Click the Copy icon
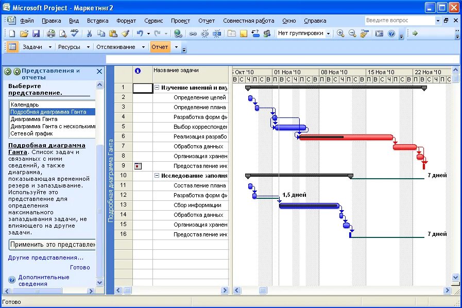The height and width of the screenshot is (308, 462). click(x=101, y=33)
